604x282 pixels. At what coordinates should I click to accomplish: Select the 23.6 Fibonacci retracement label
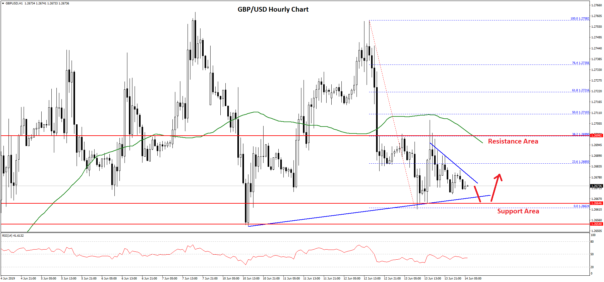580,162
